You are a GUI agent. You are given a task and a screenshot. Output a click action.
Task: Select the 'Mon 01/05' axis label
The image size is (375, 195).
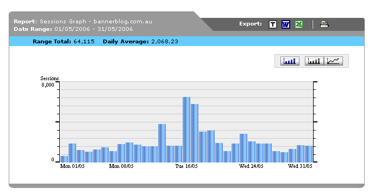click(72, 166)
